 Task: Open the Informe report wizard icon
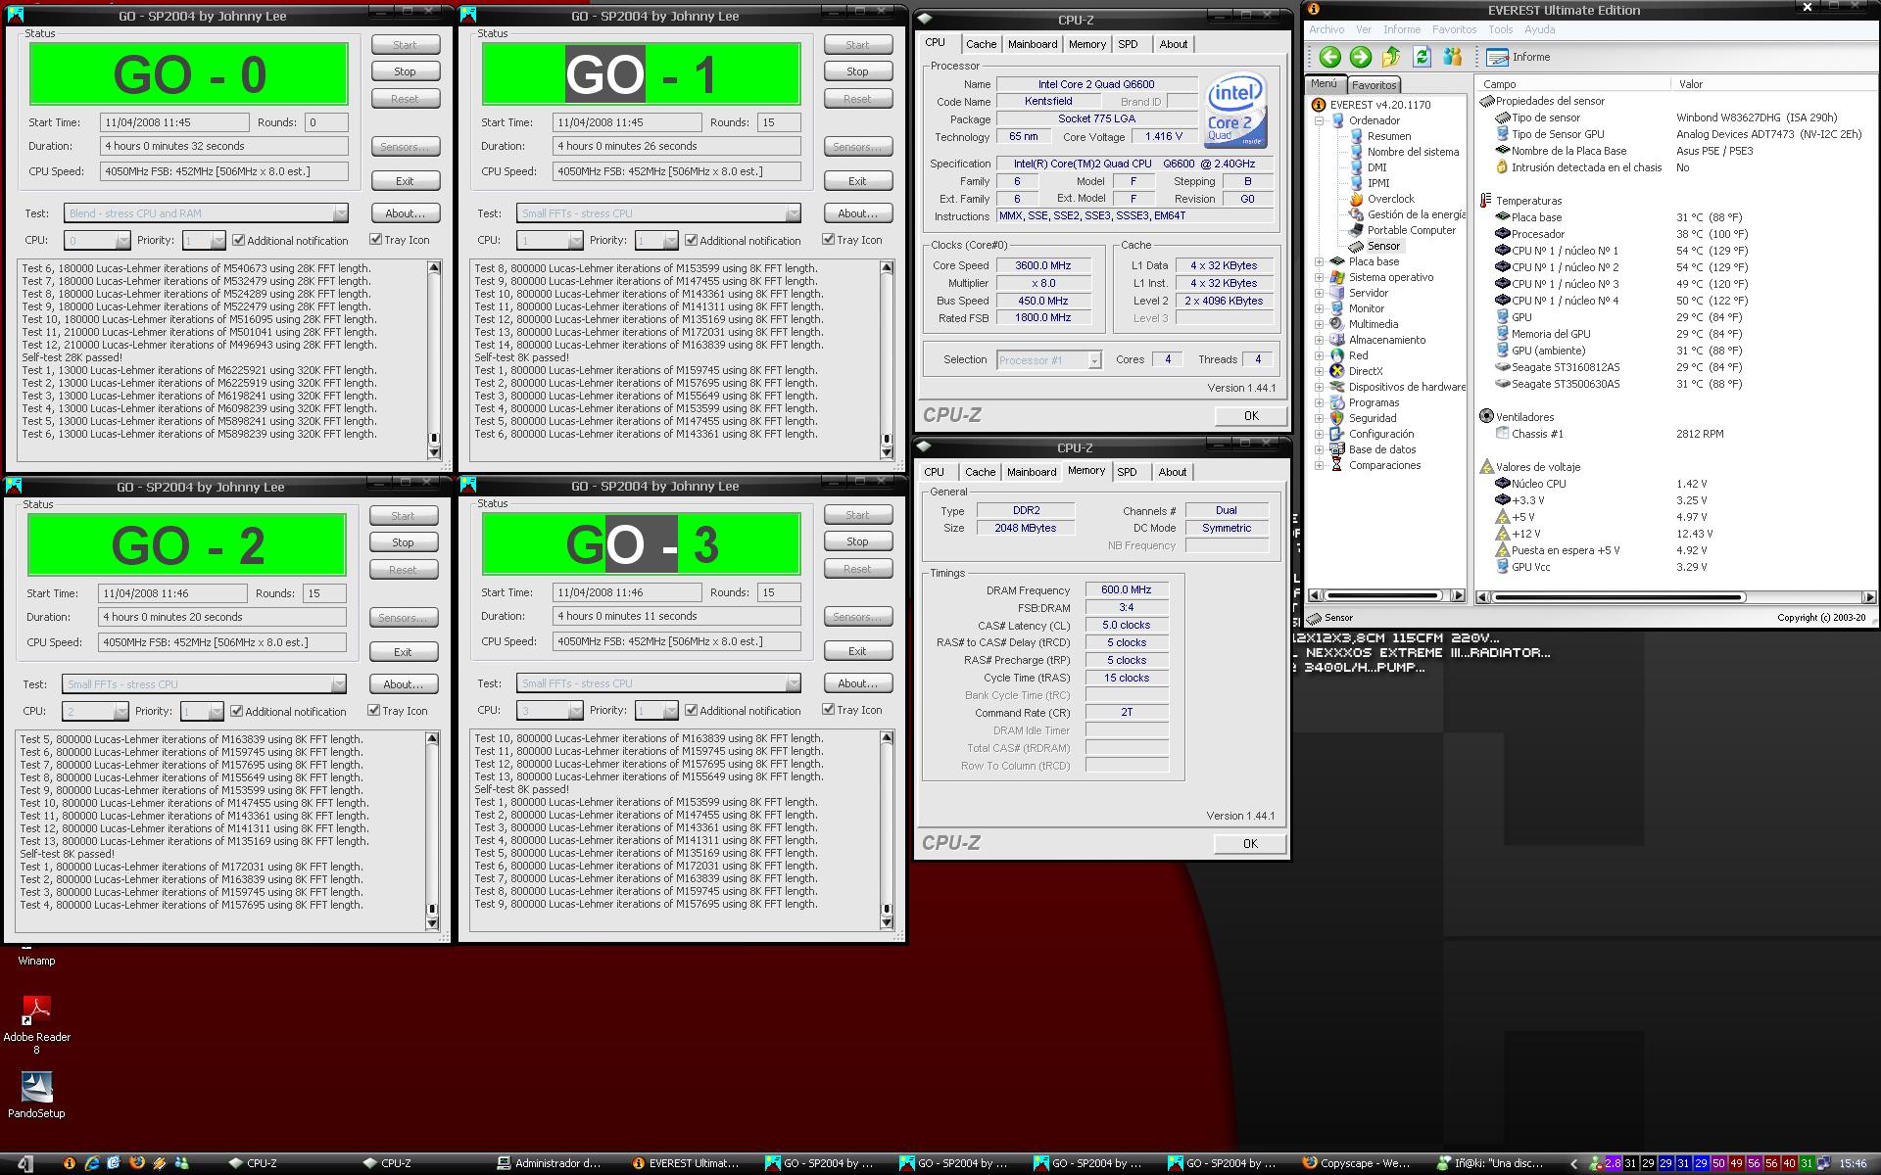coord(1496,57)
